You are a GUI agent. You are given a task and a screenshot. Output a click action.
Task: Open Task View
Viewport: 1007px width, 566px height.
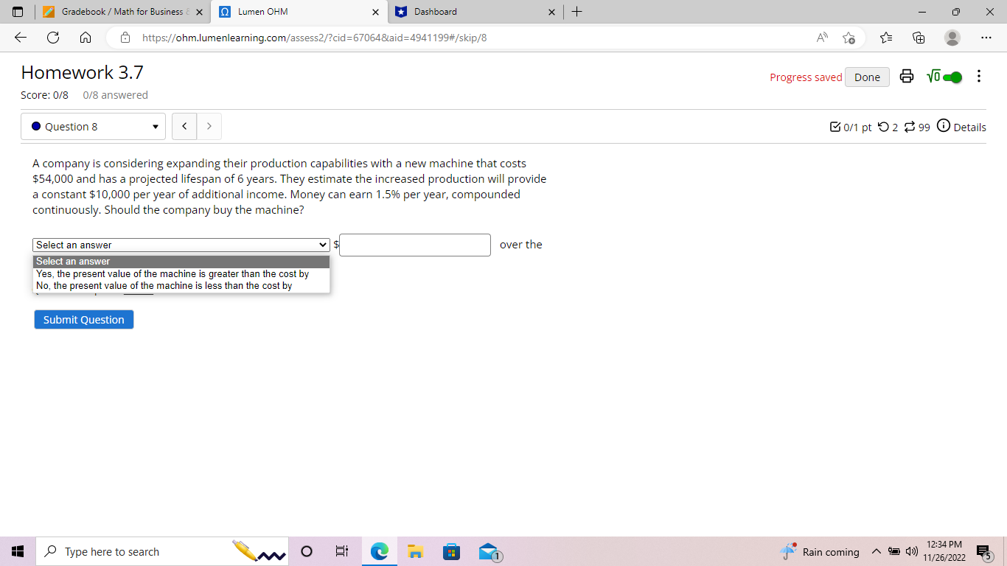(x=342, y=551)
